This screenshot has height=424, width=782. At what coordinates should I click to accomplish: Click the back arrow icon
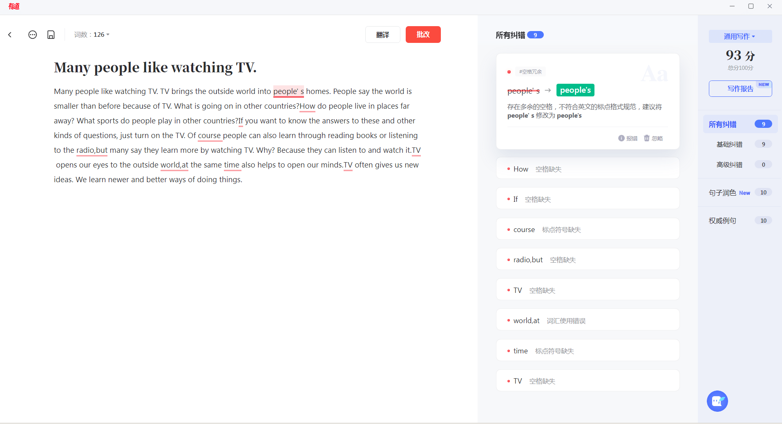[10, 35]
